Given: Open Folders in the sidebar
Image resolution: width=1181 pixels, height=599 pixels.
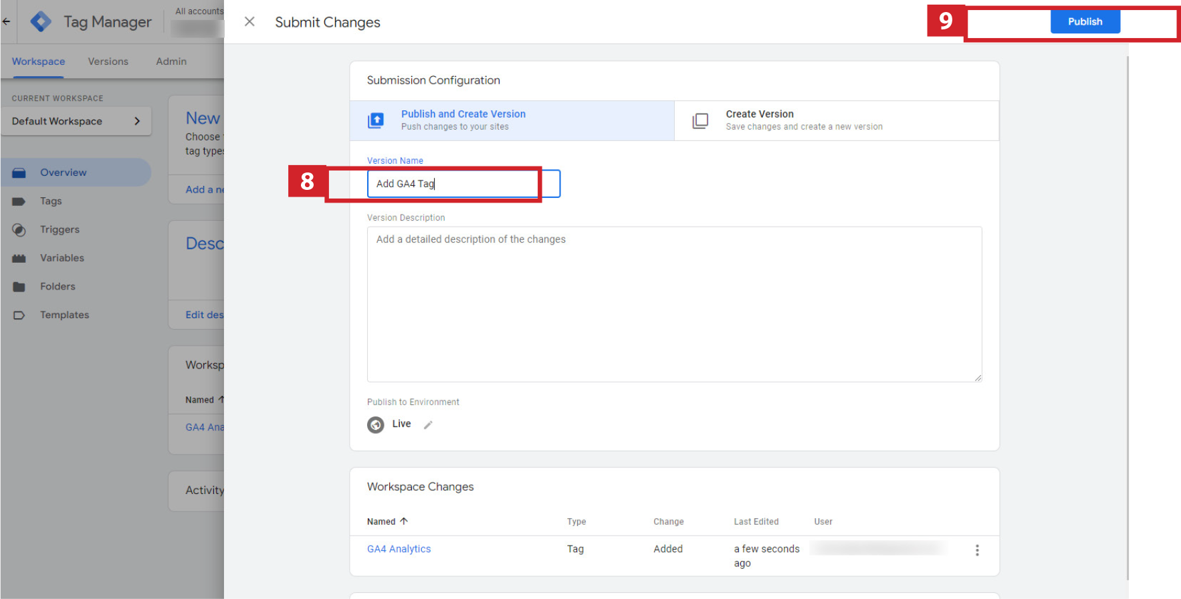Looking at the screenshot, I should [58, 286].
